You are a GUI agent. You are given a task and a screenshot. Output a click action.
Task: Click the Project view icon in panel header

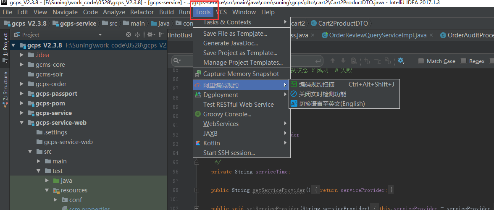pos(17,34)
